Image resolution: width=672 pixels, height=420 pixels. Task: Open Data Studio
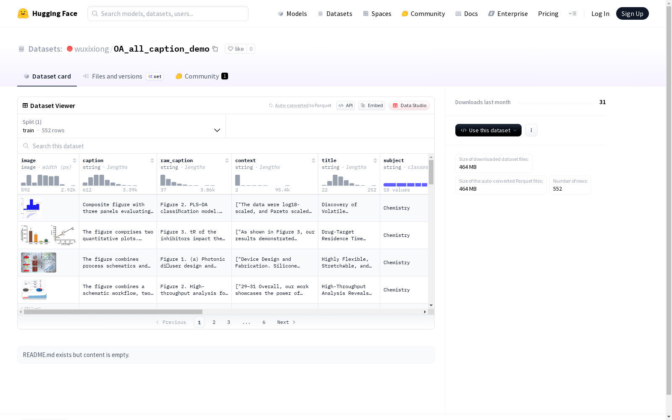[x=409, y=105]
